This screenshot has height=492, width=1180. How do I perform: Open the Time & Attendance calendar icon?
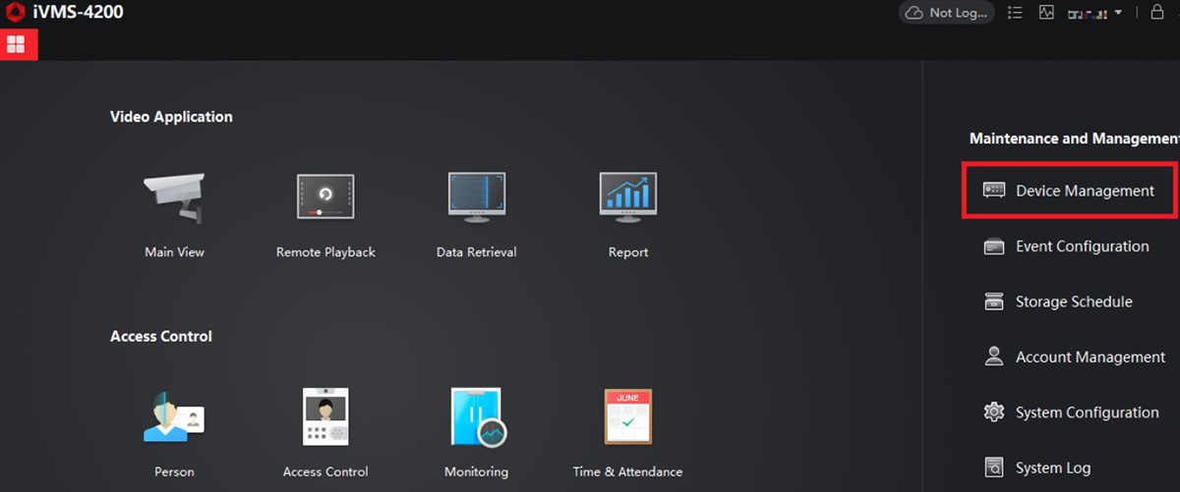tap(627, 416)
